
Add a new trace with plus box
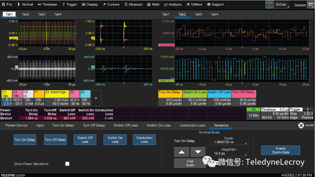[x=96, y=98]
